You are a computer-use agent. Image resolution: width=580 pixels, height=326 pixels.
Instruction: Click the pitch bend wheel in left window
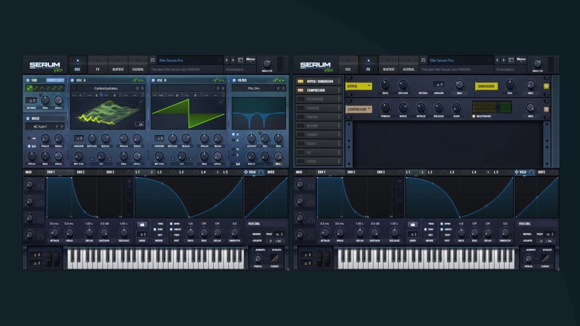(x=49, y=259)
